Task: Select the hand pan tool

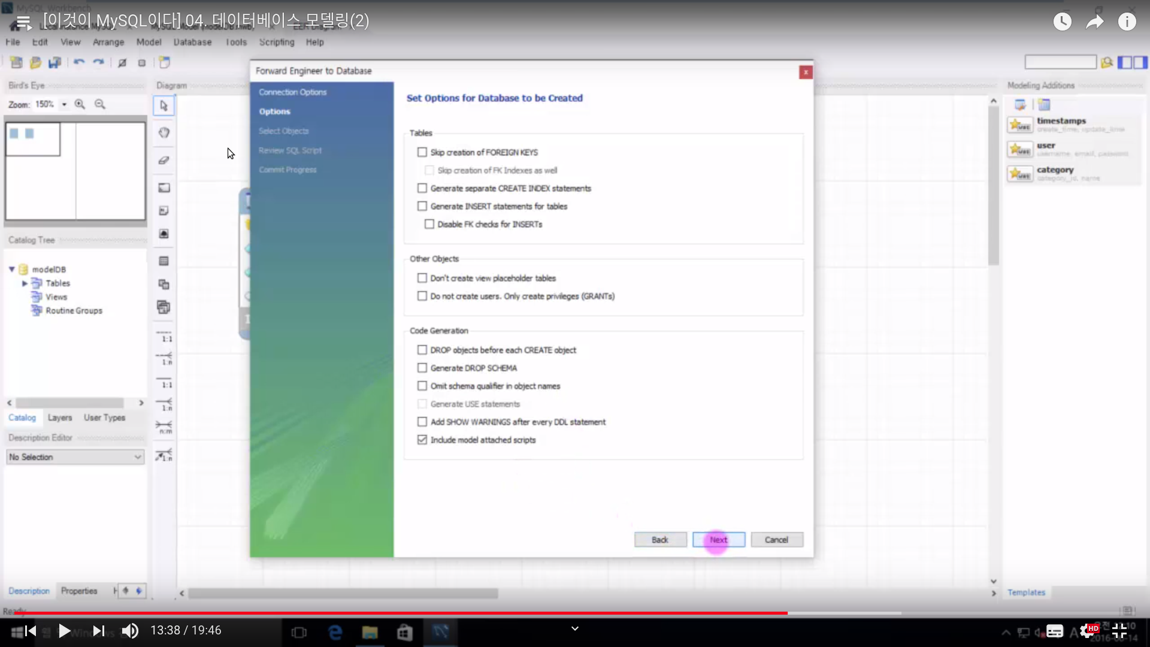Action: pos(164,133)
